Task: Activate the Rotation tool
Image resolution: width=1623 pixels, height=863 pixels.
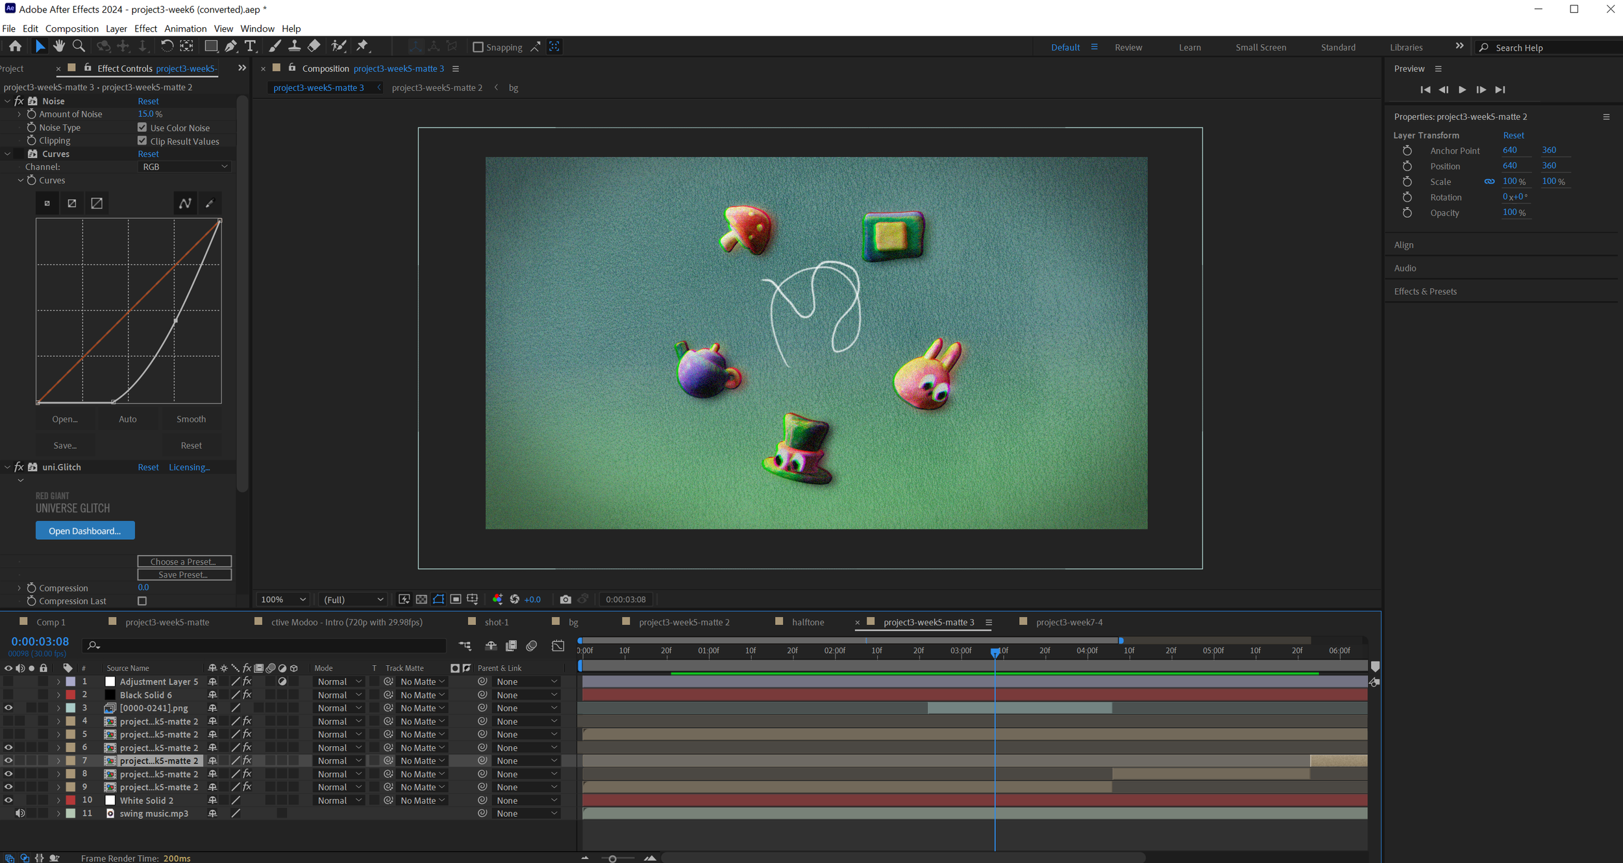Action: 167,46
